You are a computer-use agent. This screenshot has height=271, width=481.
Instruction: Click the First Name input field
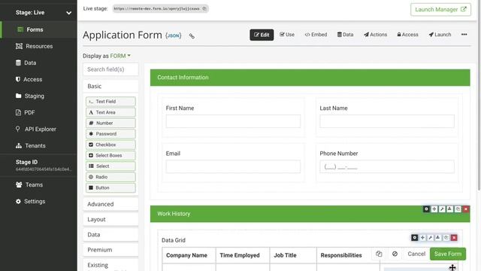233,121
